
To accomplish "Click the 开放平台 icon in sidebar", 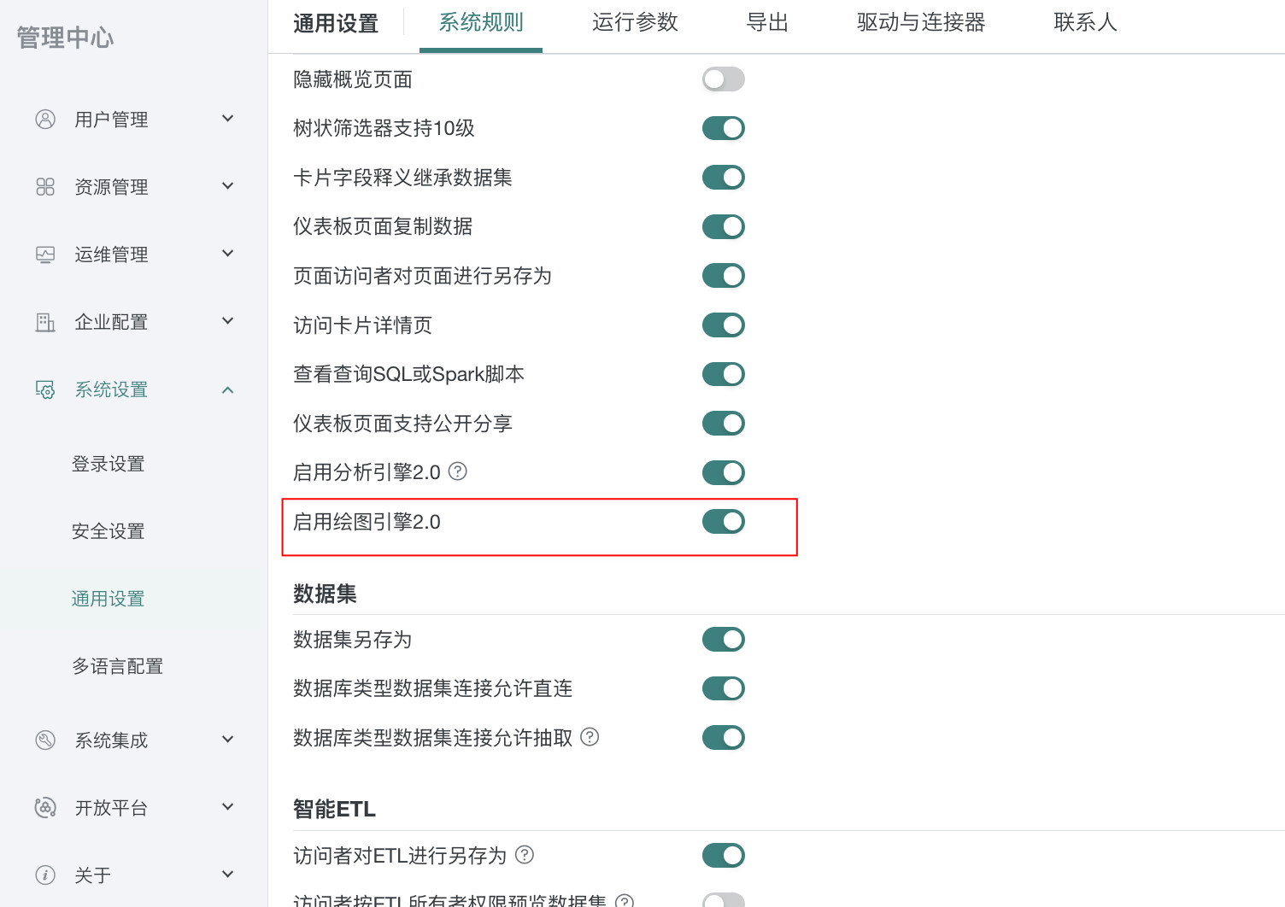I will (x=45, y=808).
